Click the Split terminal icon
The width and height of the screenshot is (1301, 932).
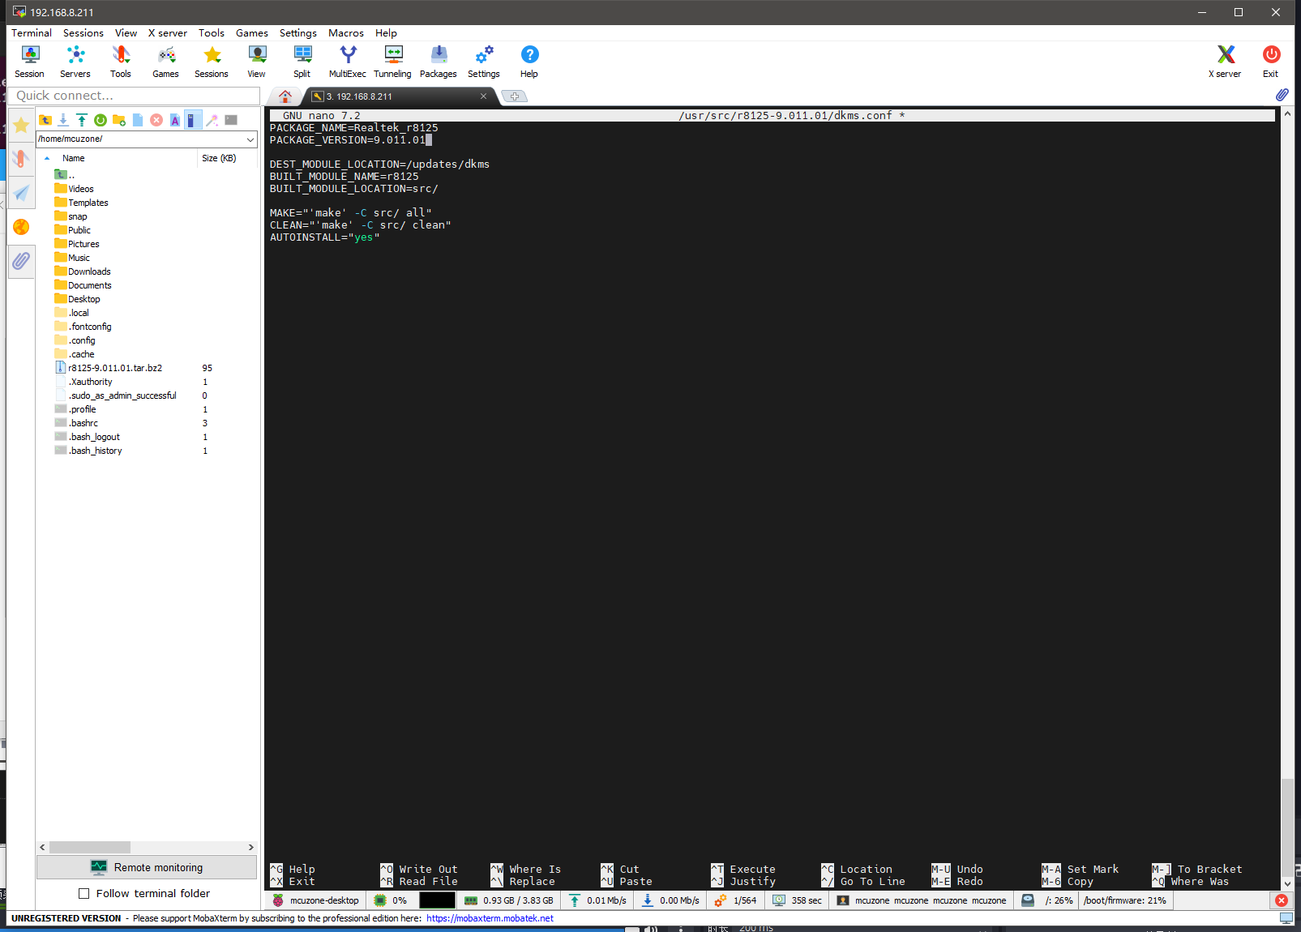302,62
